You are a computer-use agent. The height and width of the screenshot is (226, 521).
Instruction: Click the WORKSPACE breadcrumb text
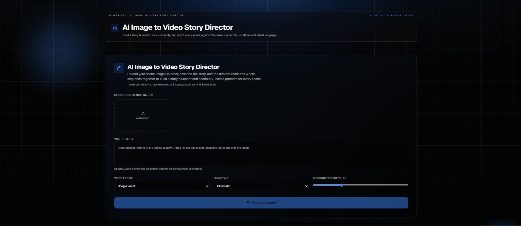pos(117,16)
